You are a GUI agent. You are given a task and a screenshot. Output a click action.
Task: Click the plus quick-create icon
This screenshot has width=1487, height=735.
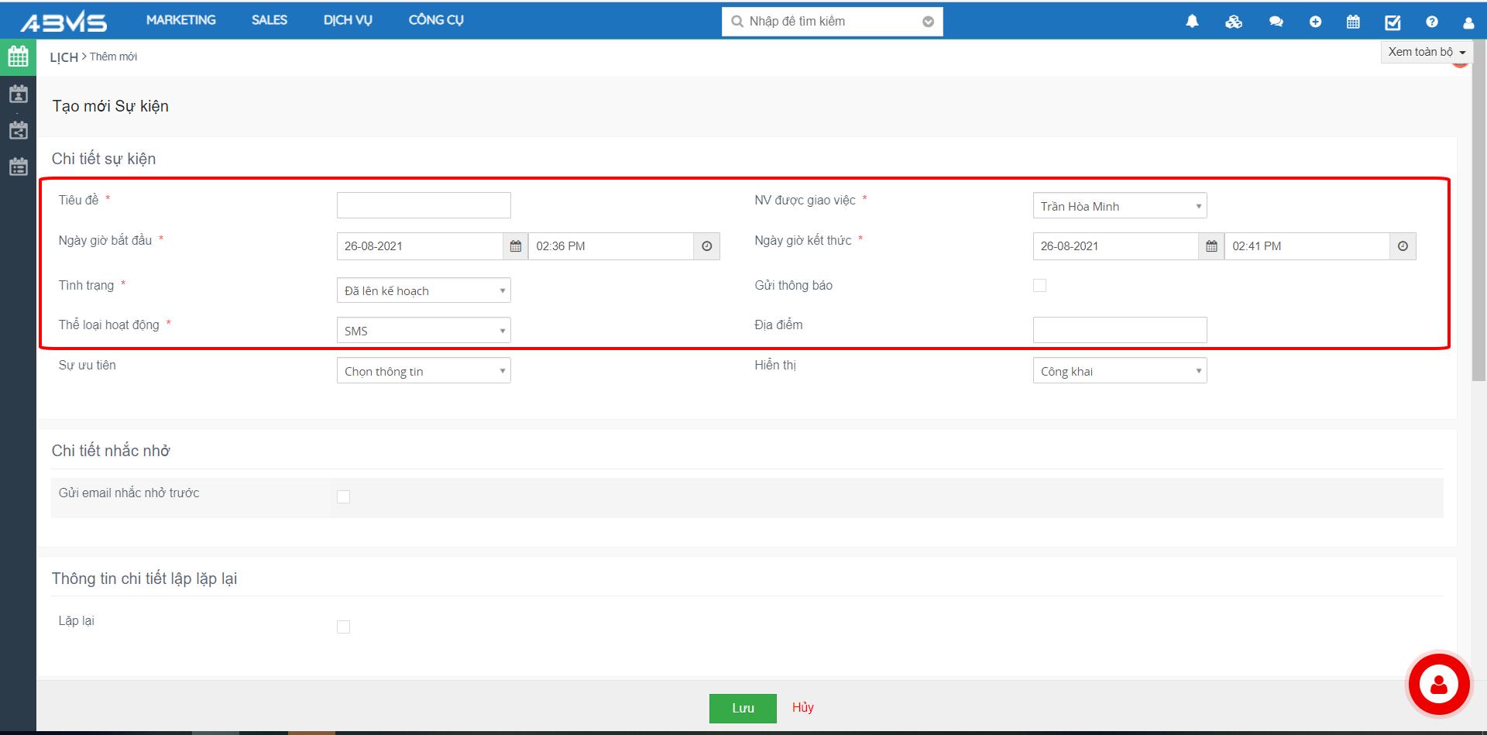coord(1315,22)
